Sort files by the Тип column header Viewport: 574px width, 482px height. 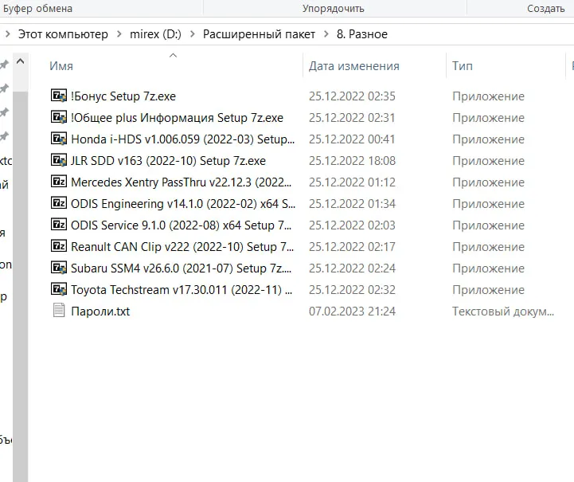point(463,66)
